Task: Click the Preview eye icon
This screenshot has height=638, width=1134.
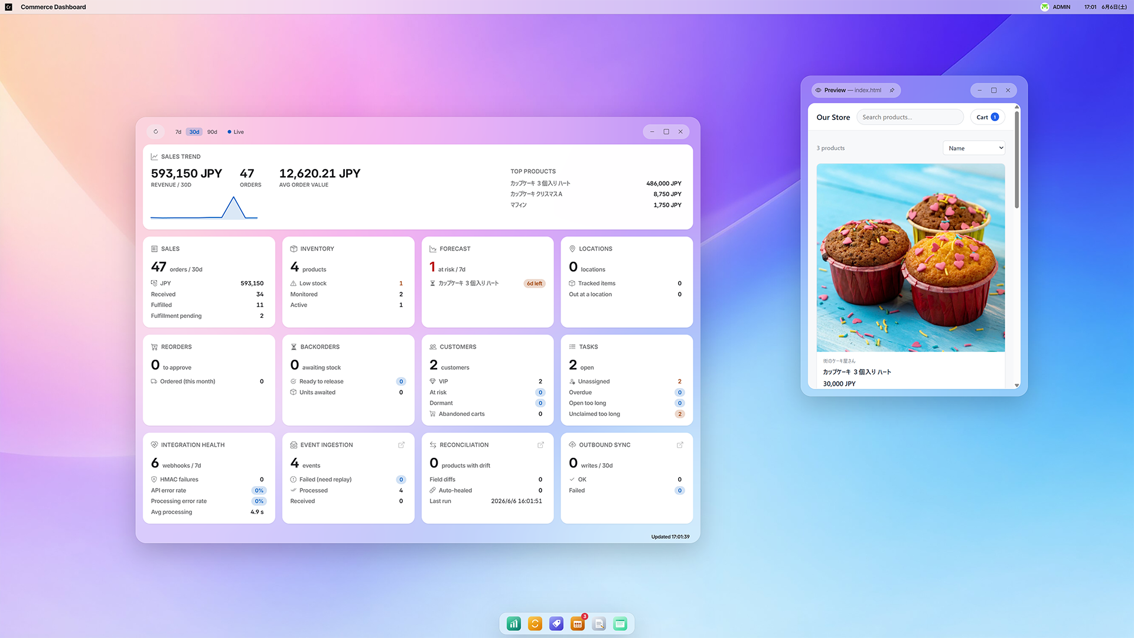Action: click(x=819, y=90)
